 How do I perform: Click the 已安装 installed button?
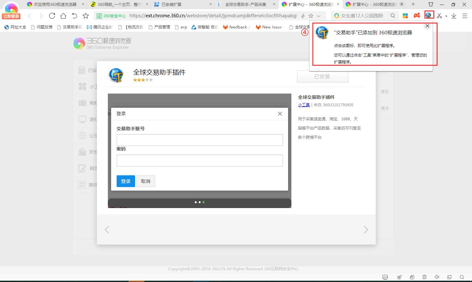[x=323, y=76]
